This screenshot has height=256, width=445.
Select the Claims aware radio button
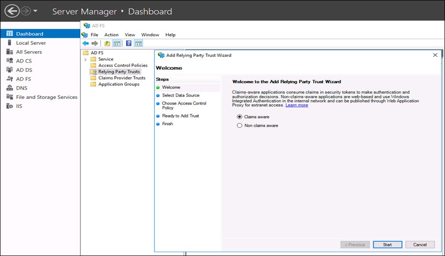239,117
